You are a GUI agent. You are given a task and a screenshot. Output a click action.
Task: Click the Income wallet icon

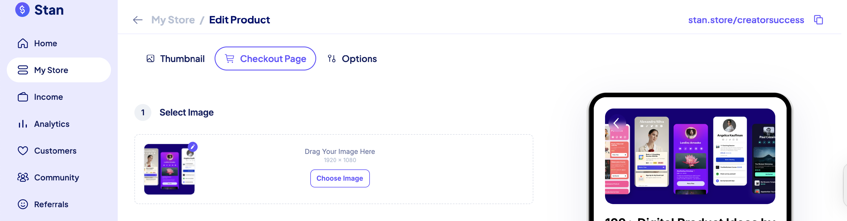[x=23, y=97]
